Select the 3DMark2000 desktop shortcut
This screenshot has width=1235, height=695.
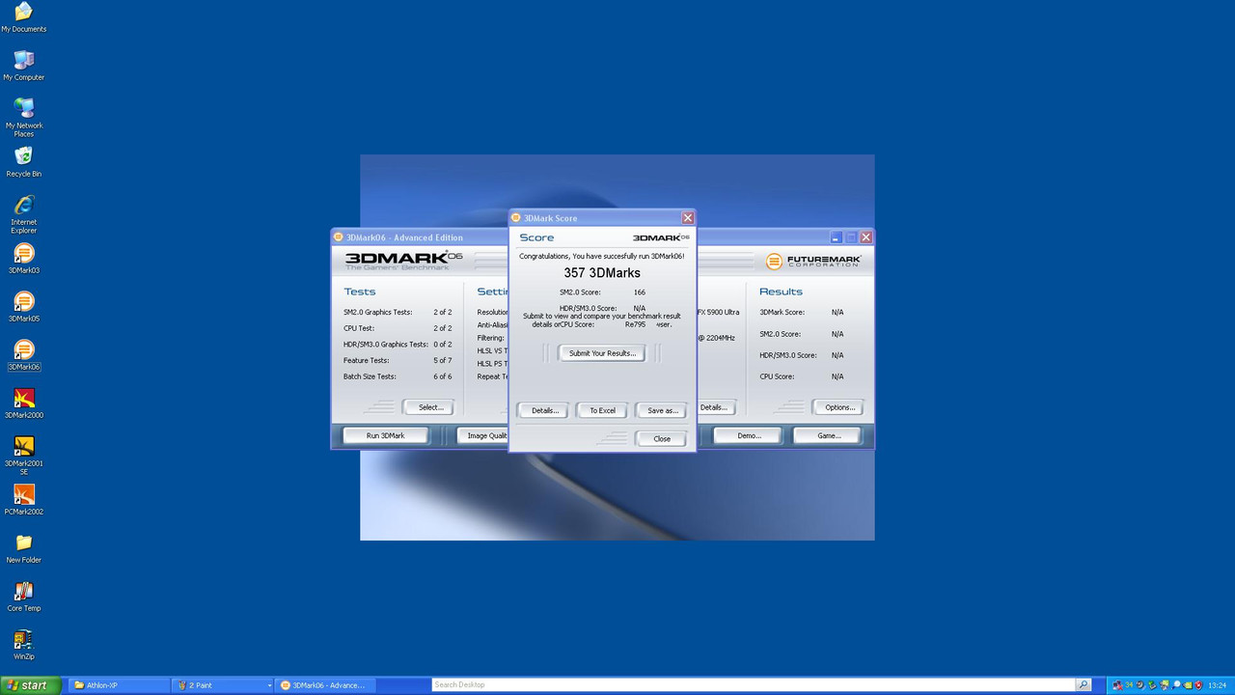click(x=23, y=403)
